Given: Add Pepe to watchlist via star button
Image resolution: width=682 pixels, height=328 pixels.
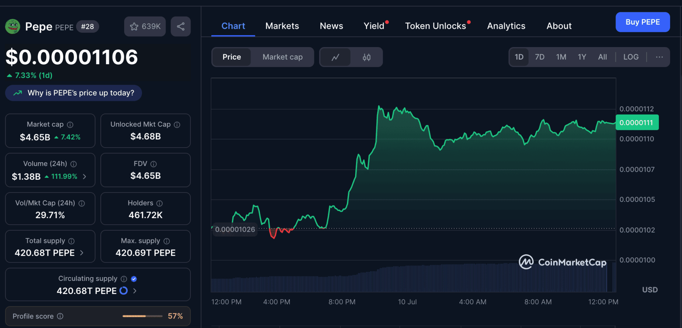Looking at the screenshot, I should pos(145,26).
